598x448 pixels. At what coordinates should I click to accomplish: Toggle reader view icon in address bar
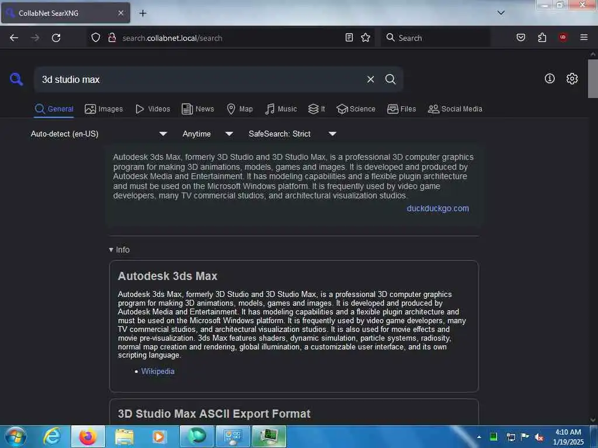[x=349, y=38]
